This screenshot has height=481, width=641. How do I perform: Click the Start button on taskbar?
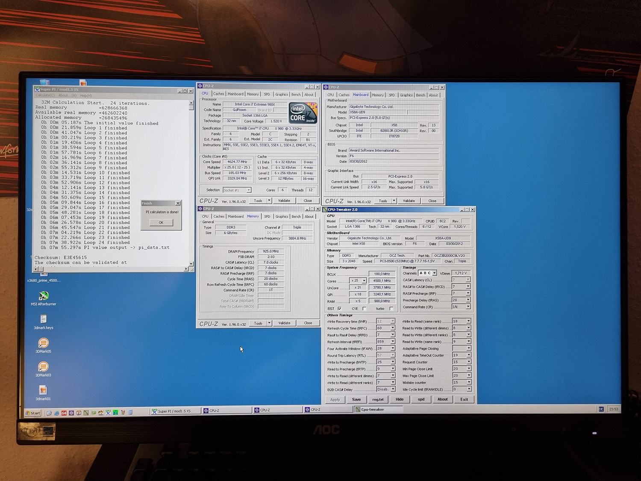click(x=33, y=413)
